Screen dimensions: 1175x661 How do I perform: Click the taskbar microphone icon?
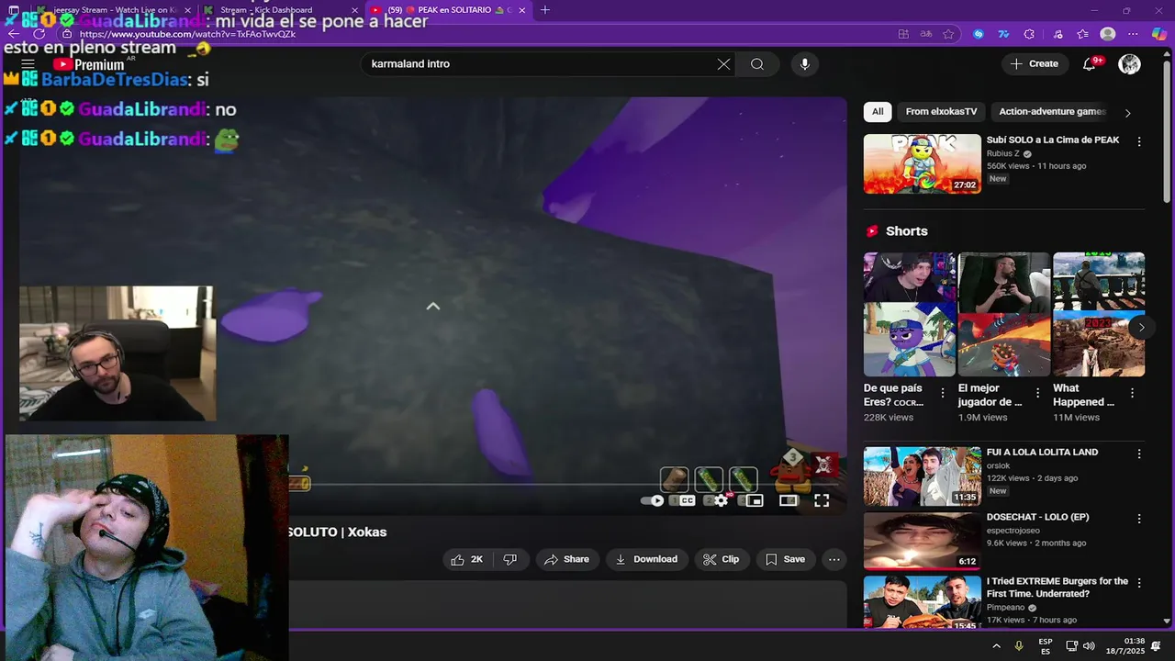(x=1019, y=646)
